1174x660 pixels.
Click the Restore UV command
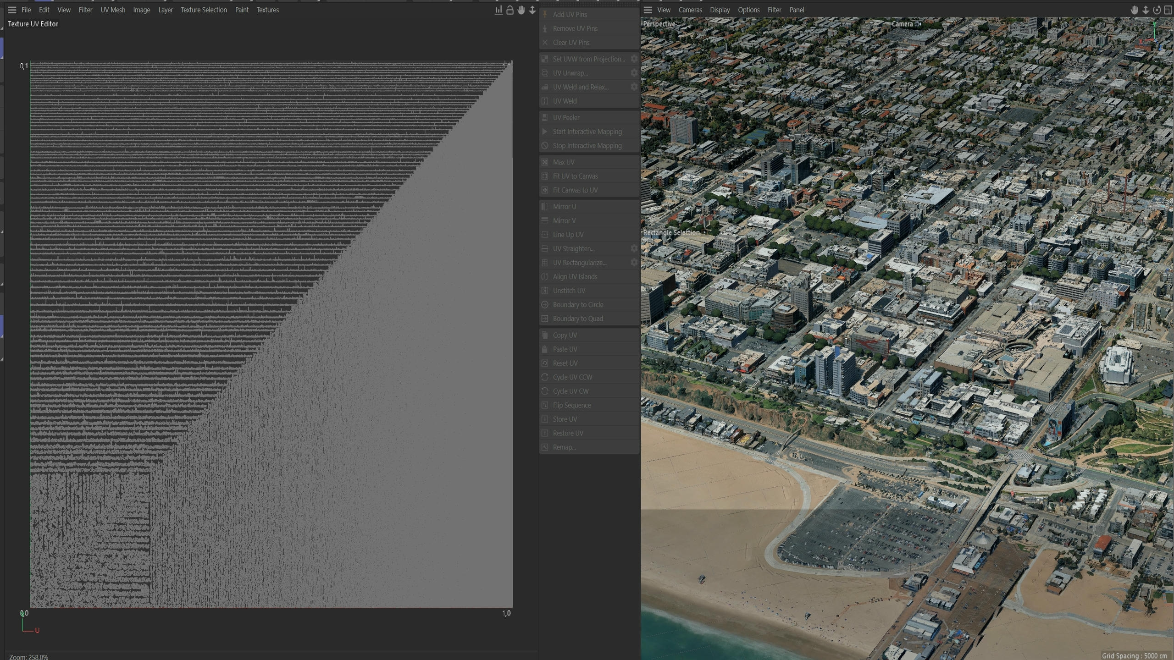589,433
